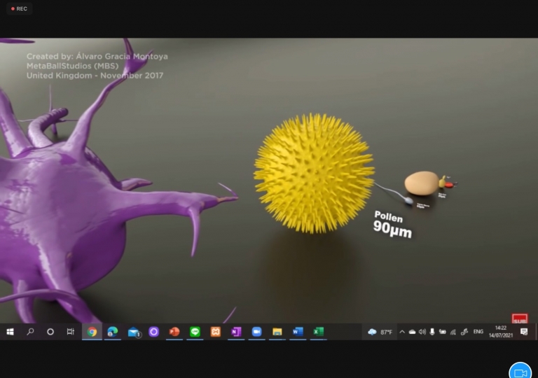Click the microphone tray icon
The height and width of the screenshot is (378, 538).
coord(432,332)
